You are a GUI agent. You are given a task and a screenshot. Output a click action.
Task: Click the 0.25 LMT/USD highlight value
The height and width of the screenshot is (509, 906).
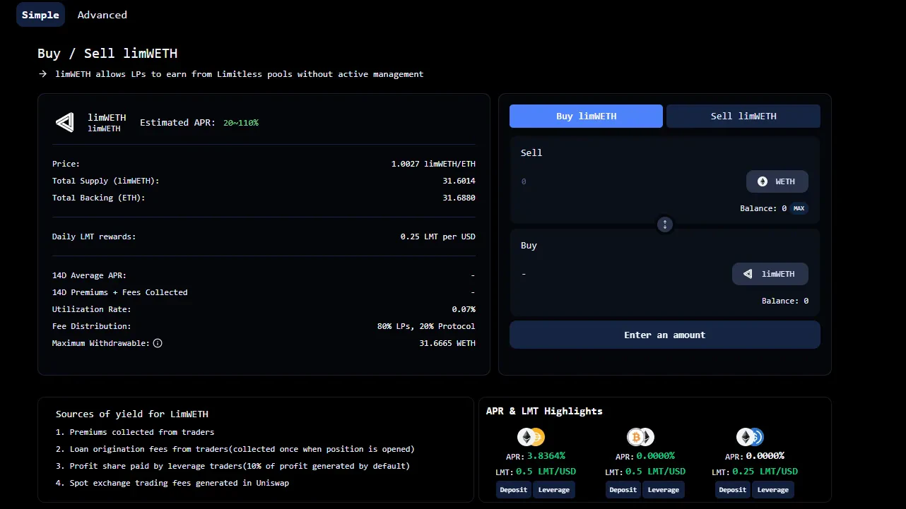765,472
